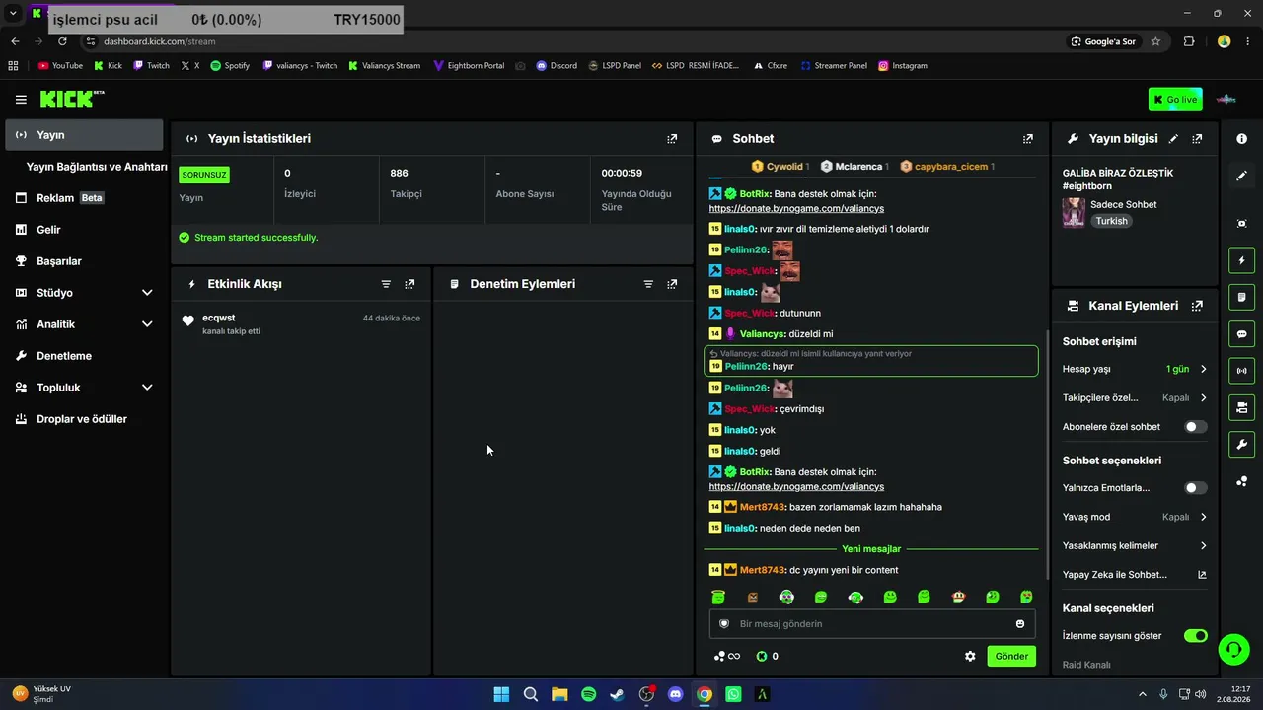
Task: Select Yayın in the sidebar
Action: pyautogui.click(x=84, y=135)
